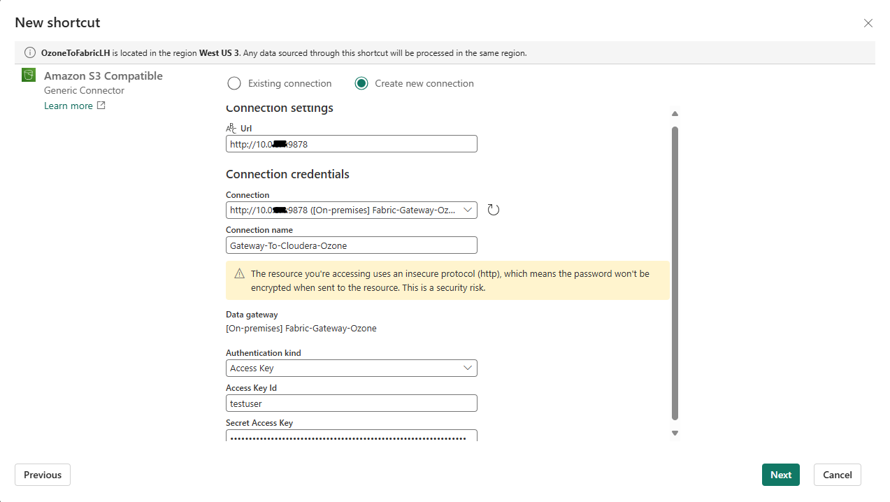Click the Next button

tap(780, 475)
